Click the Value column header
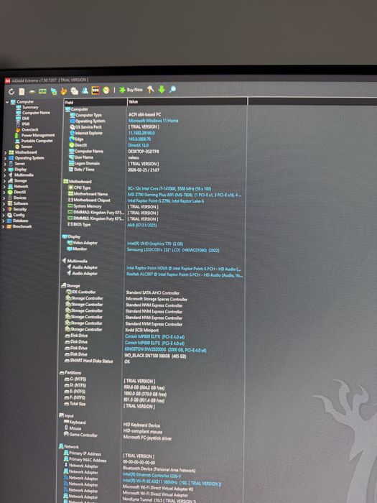Screen dimensions: 377x503 (x=187, y=102)
